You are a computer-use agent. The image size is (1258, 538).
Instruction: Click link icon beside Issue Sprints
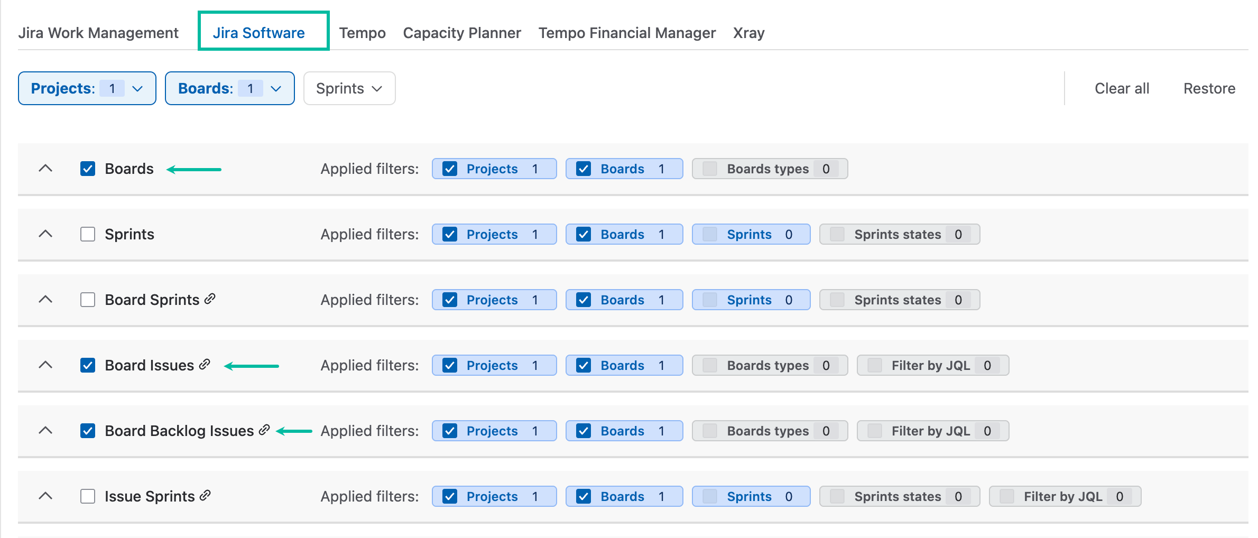coord(205,496)
